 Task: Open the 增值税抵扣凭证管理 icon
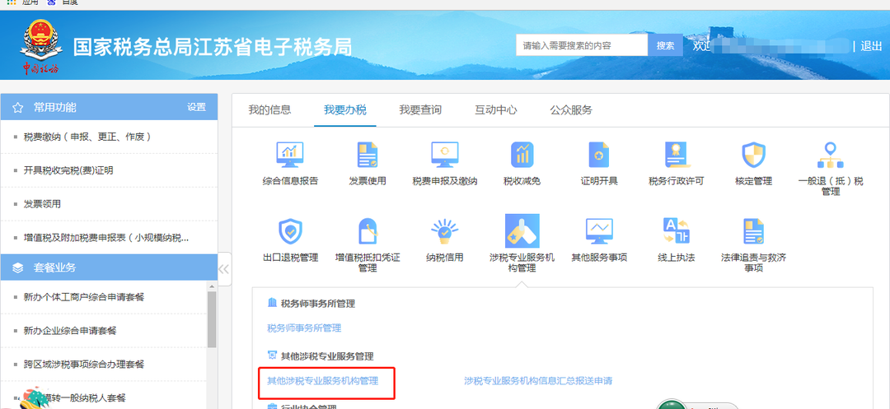pos(368,231)
